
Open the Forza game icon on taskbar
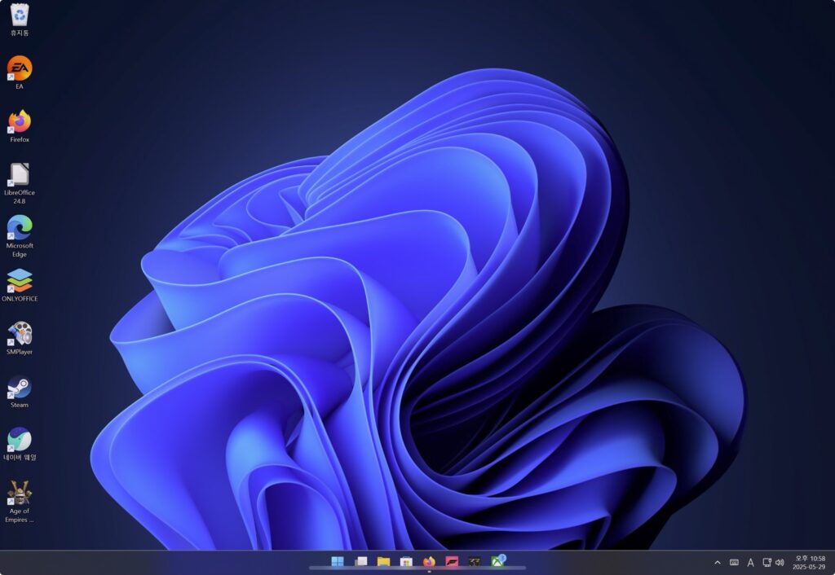pyautogui.click(x=452, y=562)
